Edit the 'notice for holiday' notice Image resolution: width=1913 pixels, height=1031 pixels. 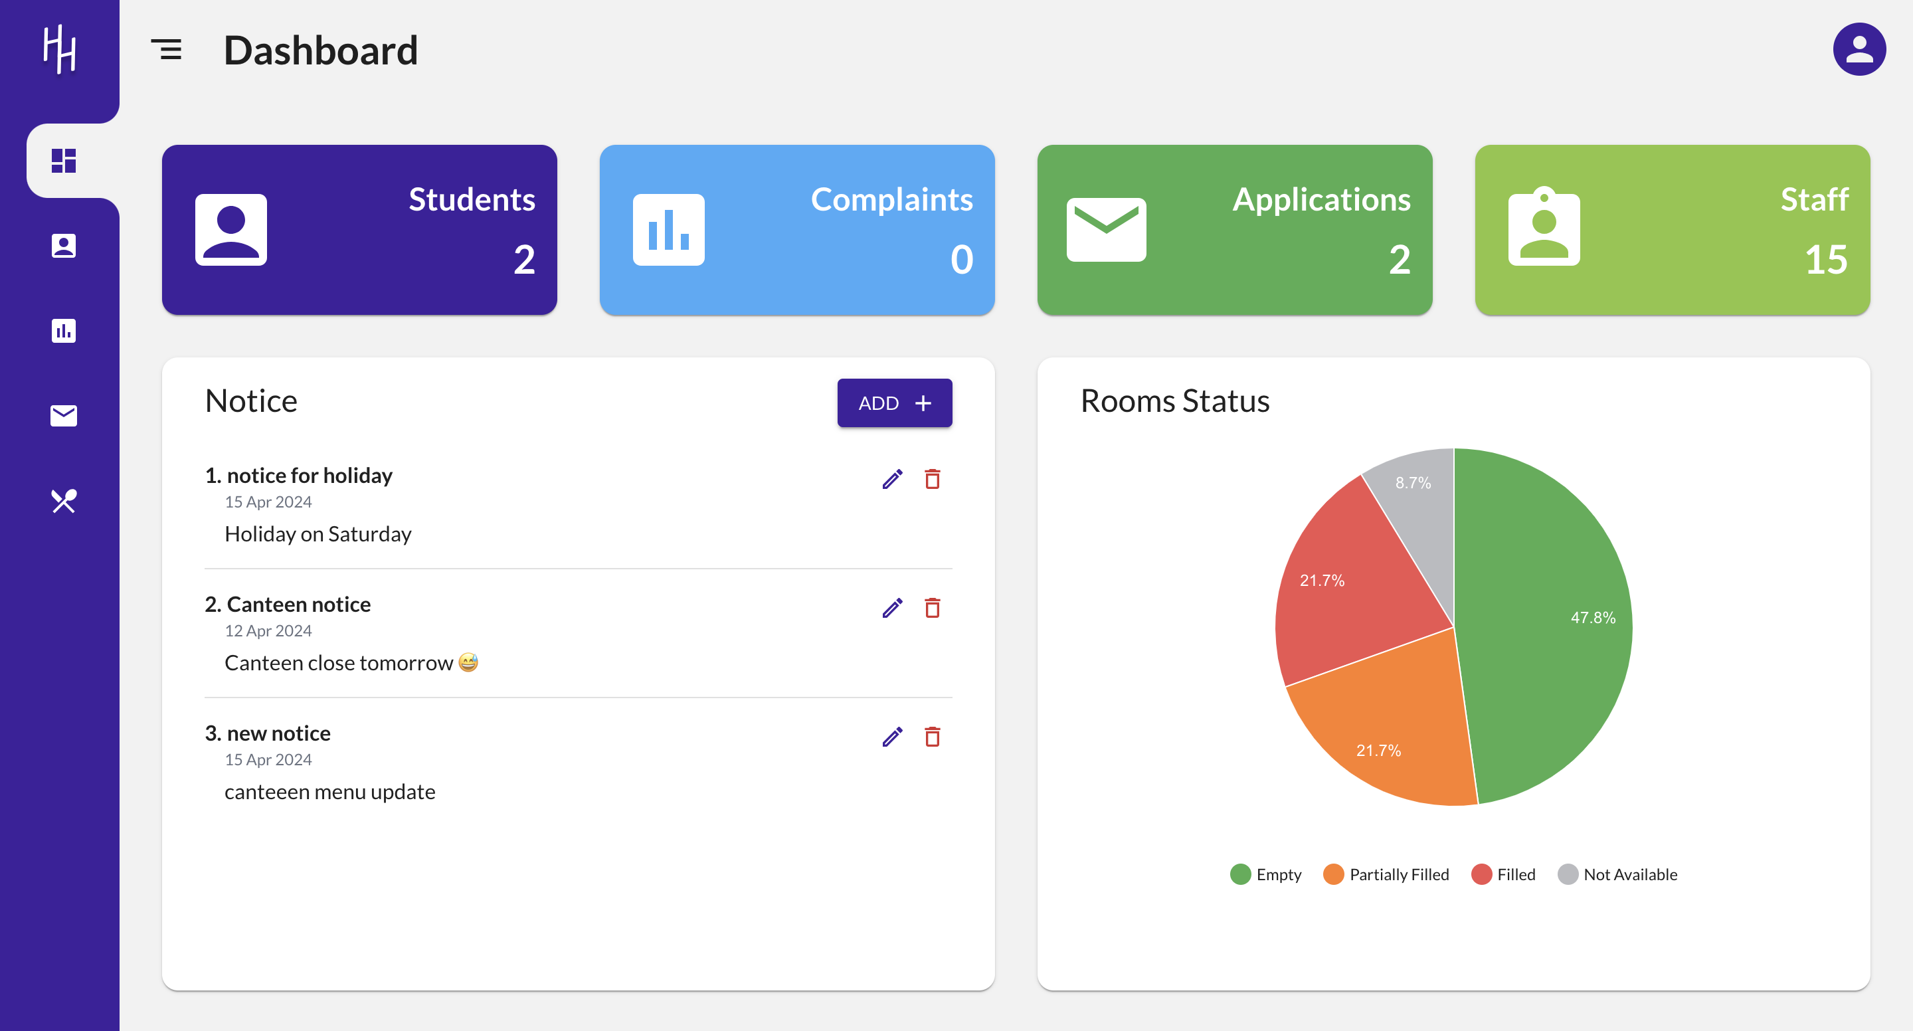[892, 479]
